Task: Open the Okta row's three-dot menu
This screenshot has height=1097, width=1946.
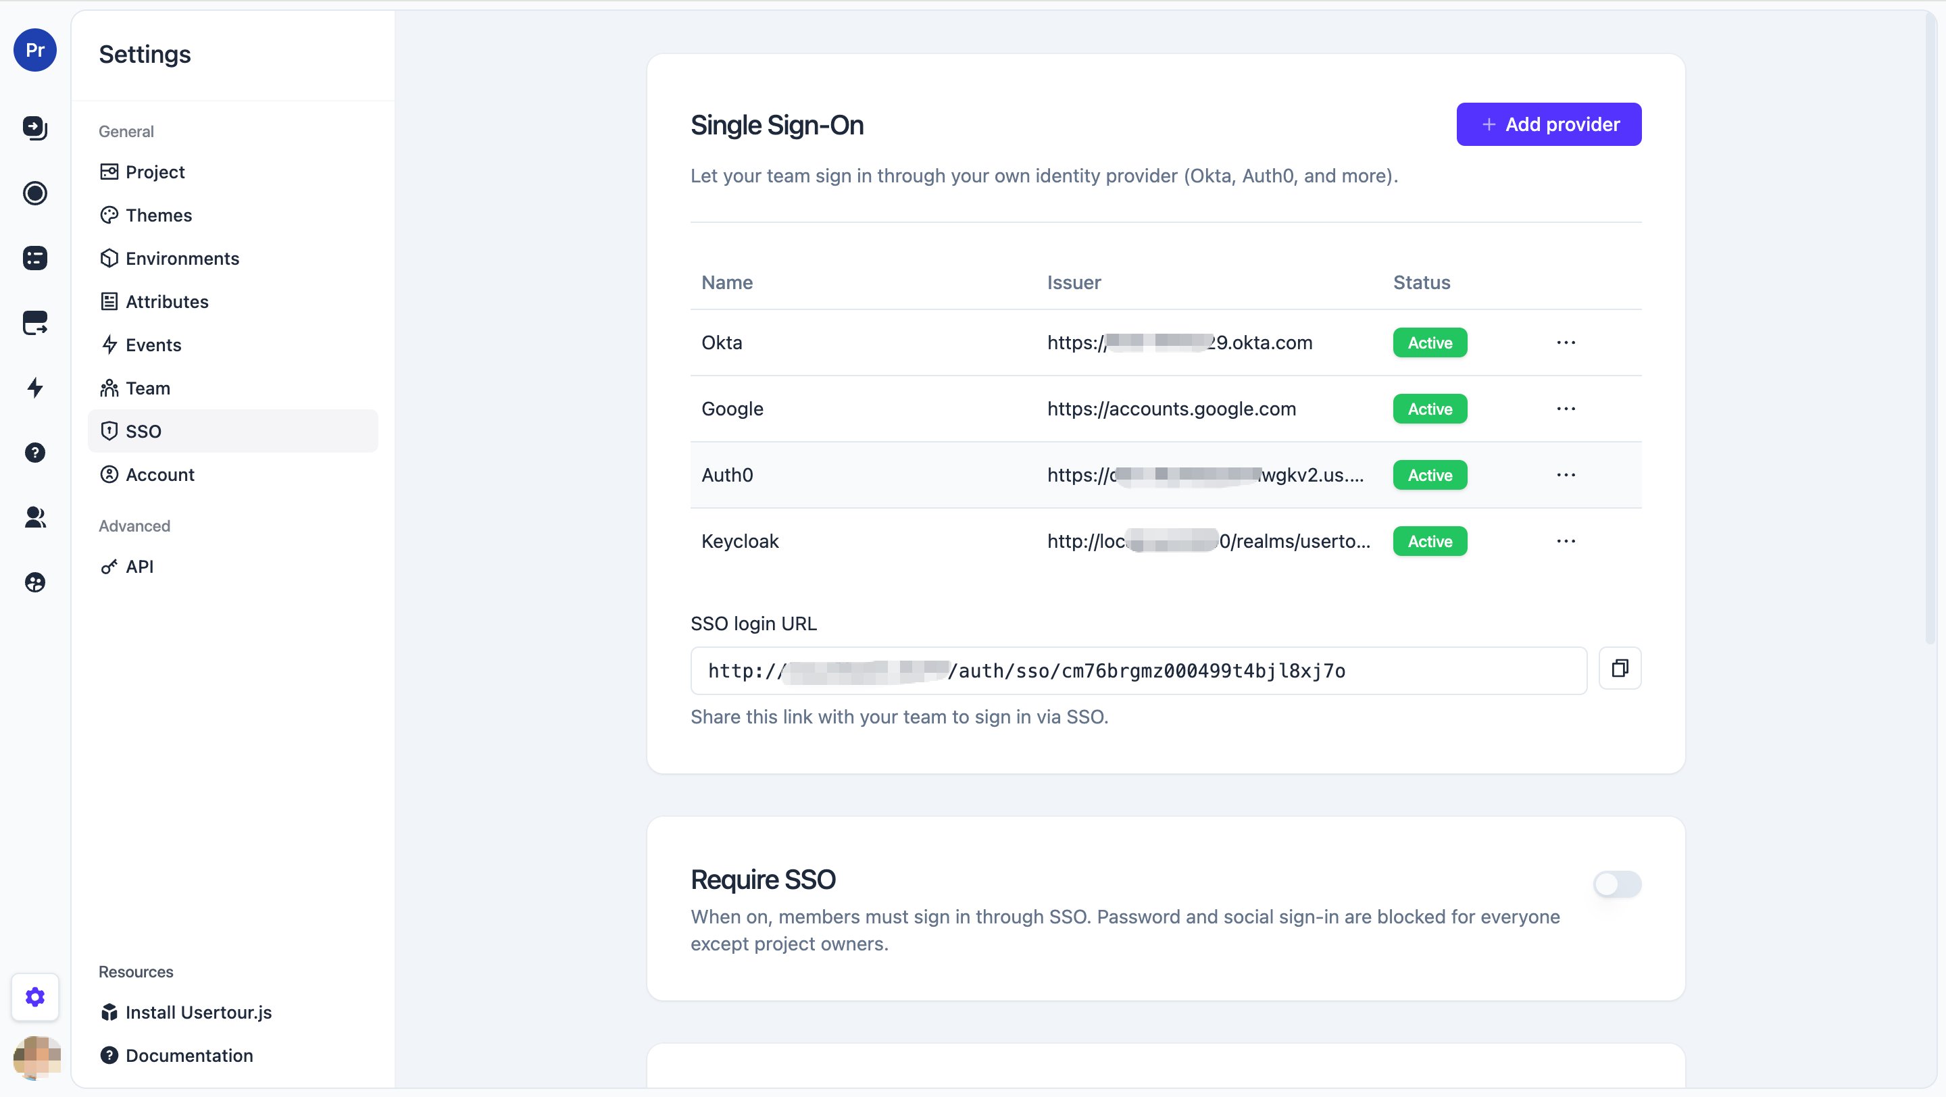Action: point(1566,342)
